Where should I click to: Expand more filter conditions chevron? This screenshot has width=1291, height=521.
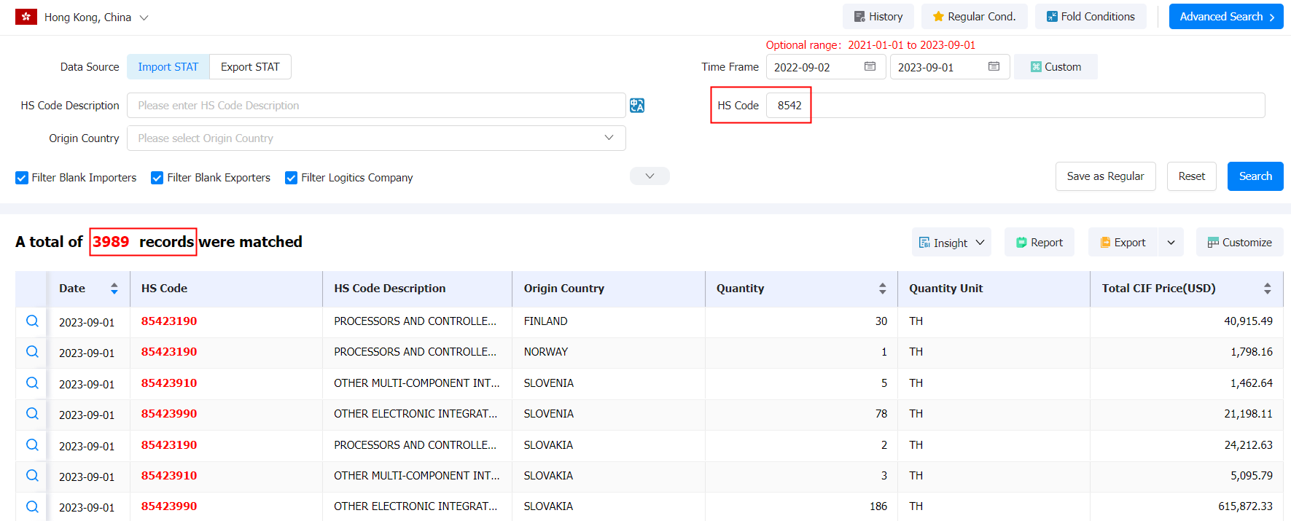(x=650, y=176)
